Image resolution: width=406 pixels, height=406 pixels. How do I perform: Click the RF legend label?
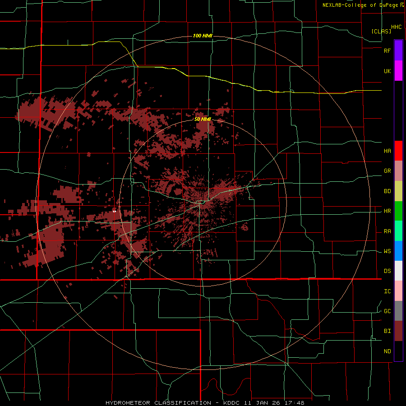(x=388, y=51)
